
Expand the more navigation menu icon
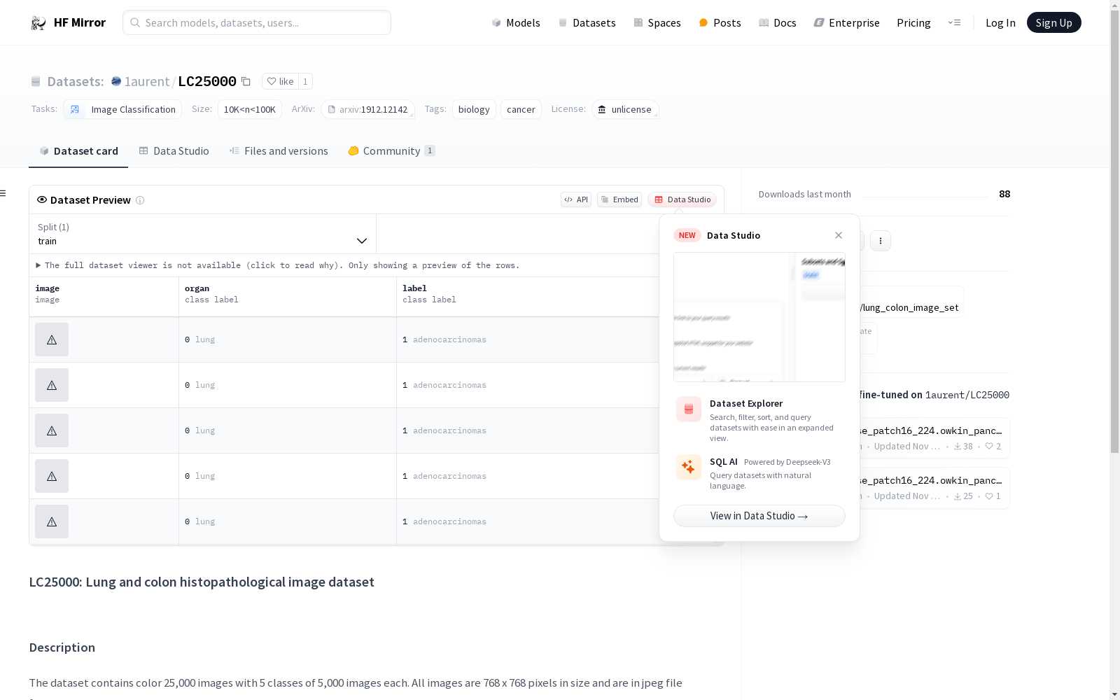coord(954,22)
